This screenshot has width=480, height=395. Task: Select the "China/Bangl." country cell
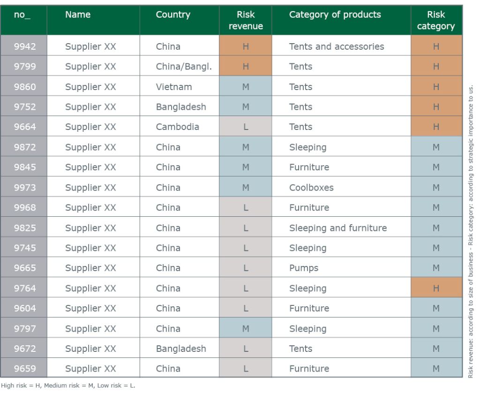(x=184, y=67)
